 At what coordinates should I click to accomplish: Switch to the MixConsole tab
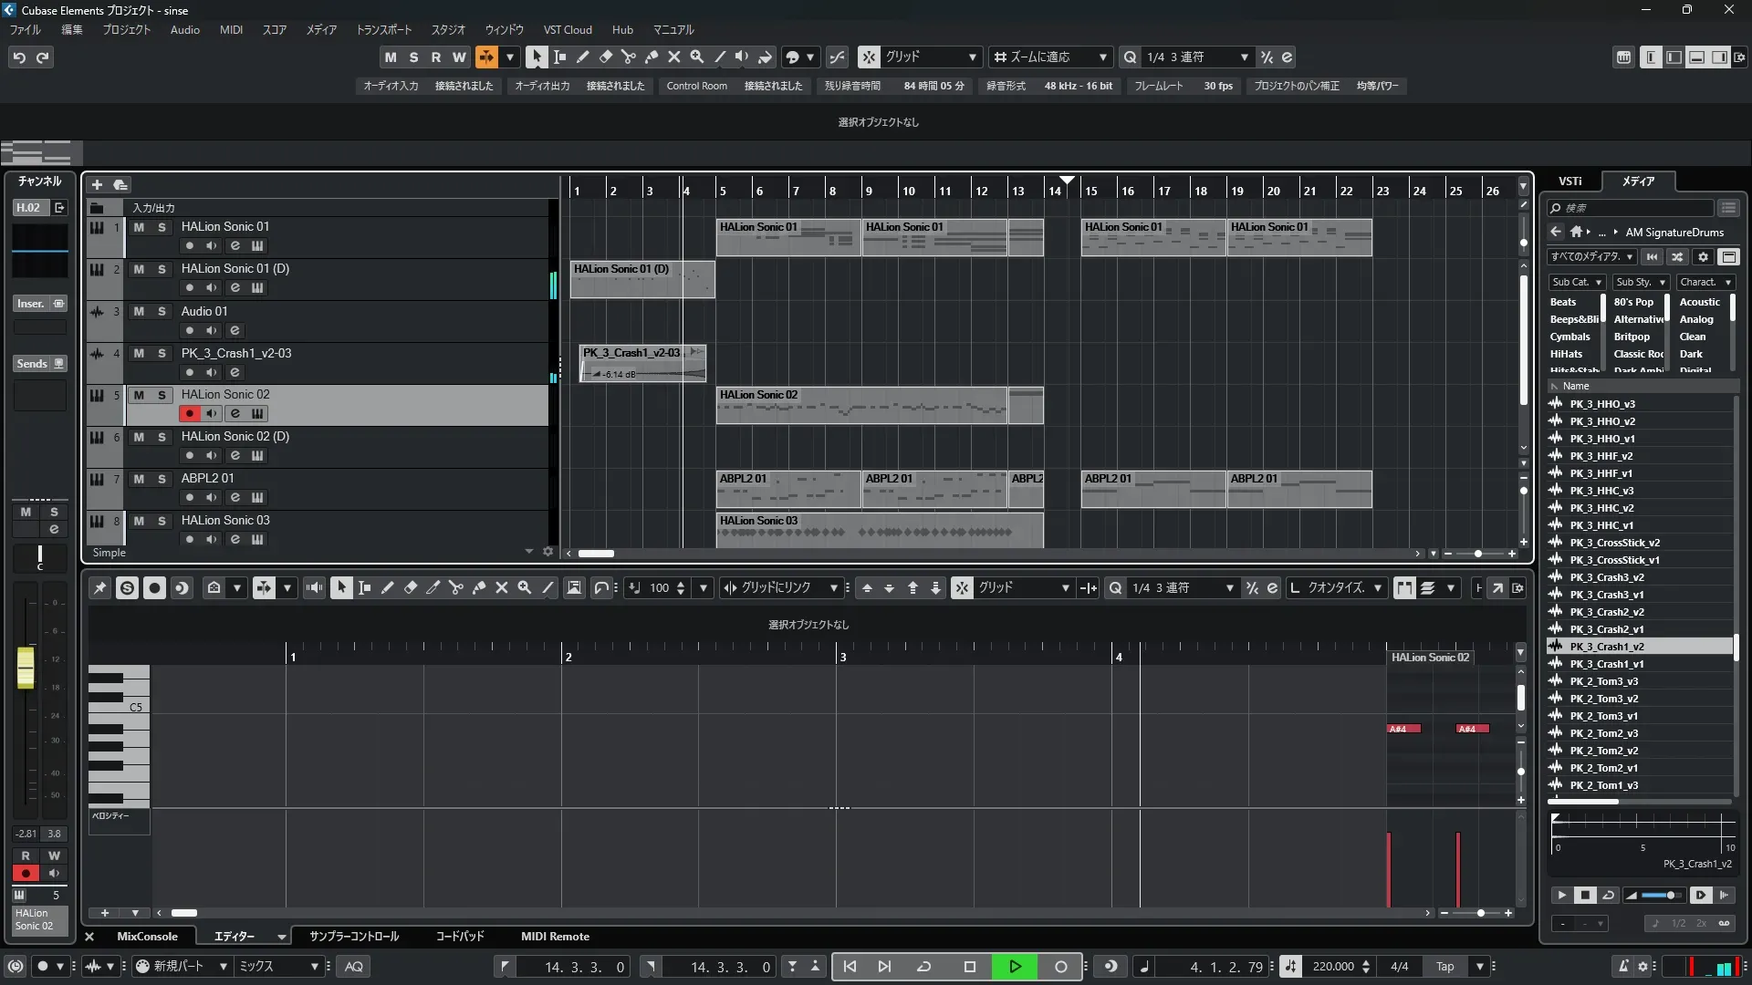click(146, 936)
